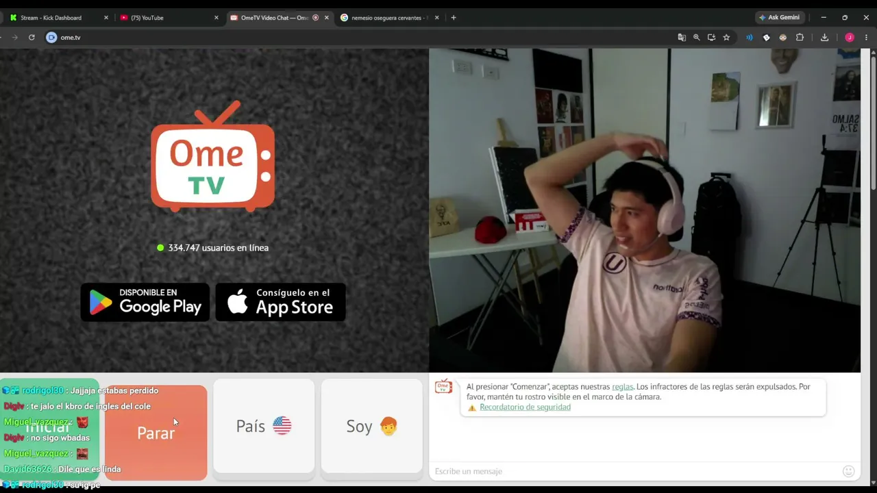This screenshot has height=493, width=877.
Task: Open the zoom magnifier in address bar
Action: (697, 38)
